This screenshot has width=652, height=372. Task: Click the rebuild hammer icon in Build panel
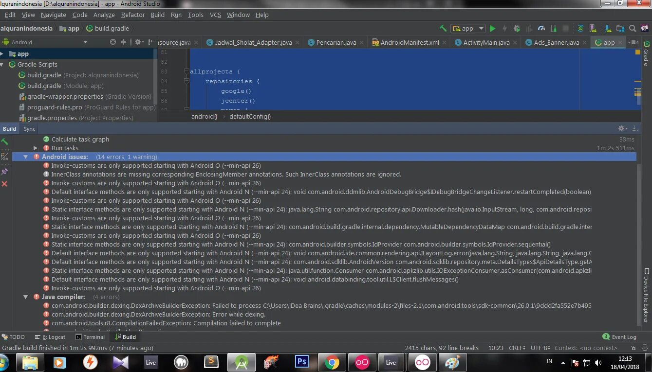(4, 142)
